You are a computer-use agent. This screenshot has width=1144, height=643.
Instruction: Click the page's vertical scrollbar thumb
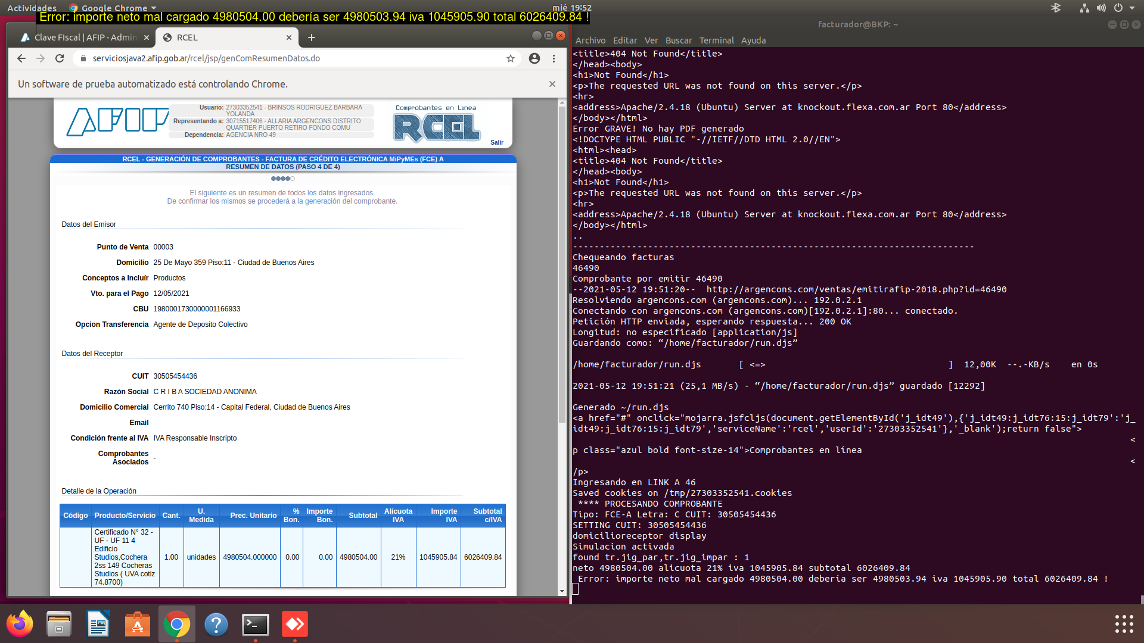click(562, 266)
